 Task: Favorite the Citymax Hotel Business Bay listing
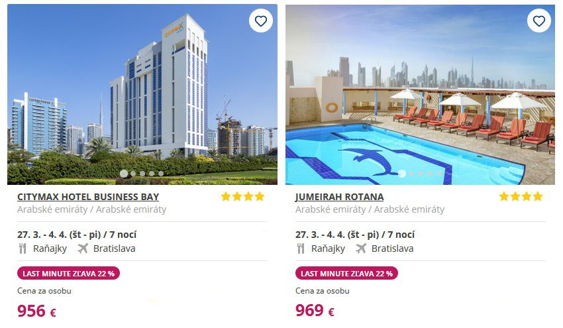tap(261, 21)
